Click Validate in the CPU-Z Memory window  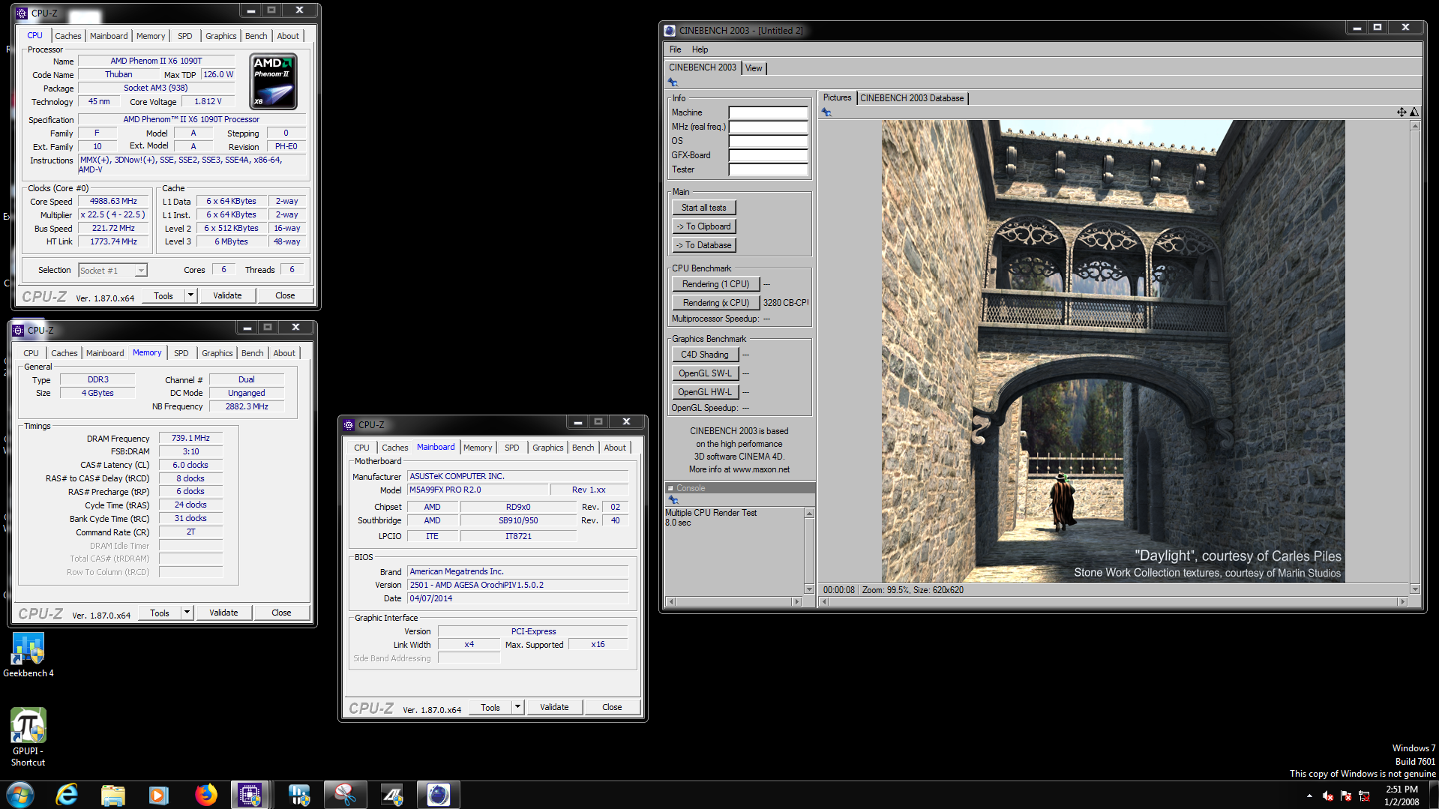point(223,613)
